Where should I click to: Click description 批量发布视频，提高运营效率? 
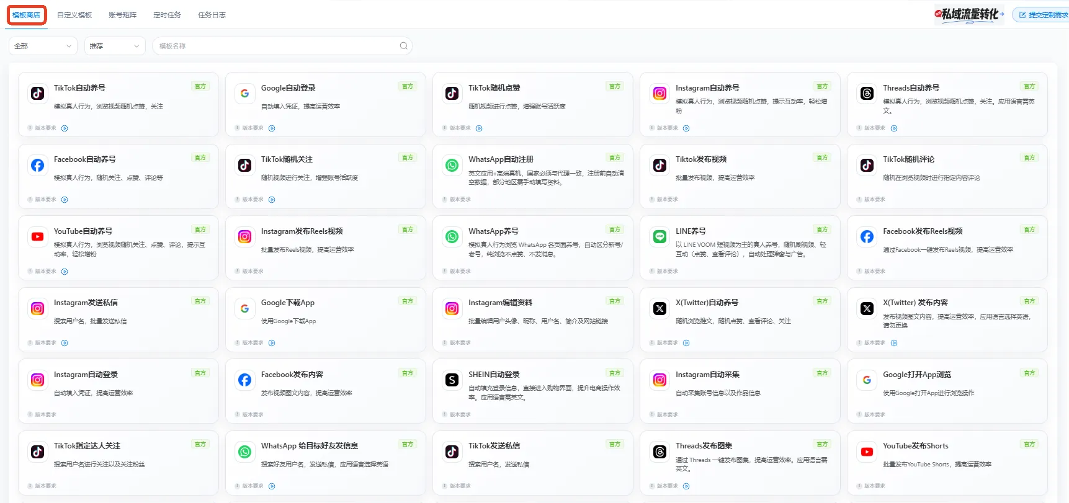(x=715, y=178)
